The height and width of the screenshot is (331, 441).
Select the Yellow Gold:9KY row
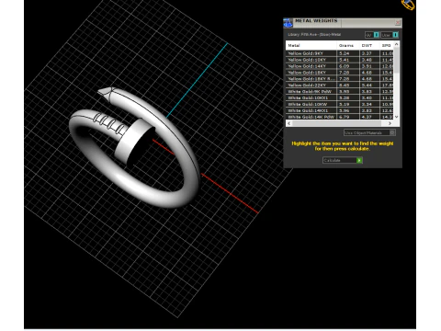(x=340, y=53)
